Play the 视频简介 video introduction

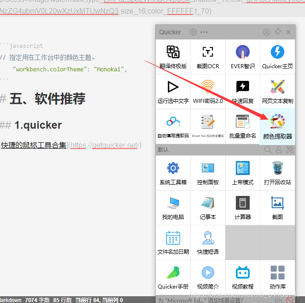tap(208, 277)
